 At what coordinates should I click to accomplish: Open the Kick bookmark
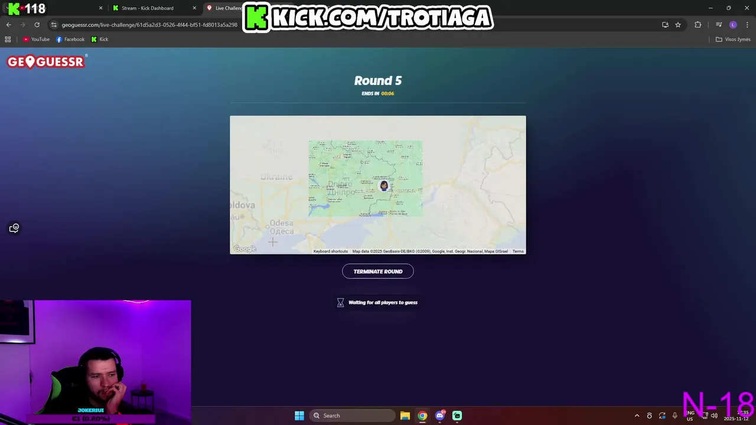click(x=100, y=40)
